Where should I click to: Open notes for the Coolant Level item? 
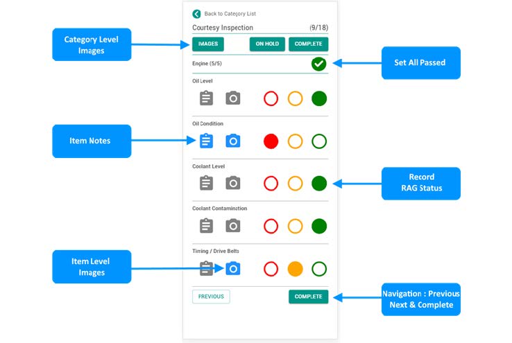click(x=206, y=183)
